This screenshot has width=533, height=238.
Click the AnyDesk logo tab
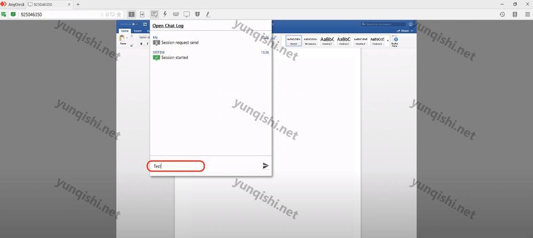pos(13,4)
